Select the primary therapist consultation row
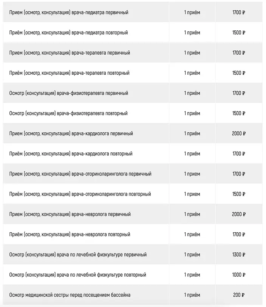The height and width of the screenshot is (307, 266). click(x=133, y=53)
